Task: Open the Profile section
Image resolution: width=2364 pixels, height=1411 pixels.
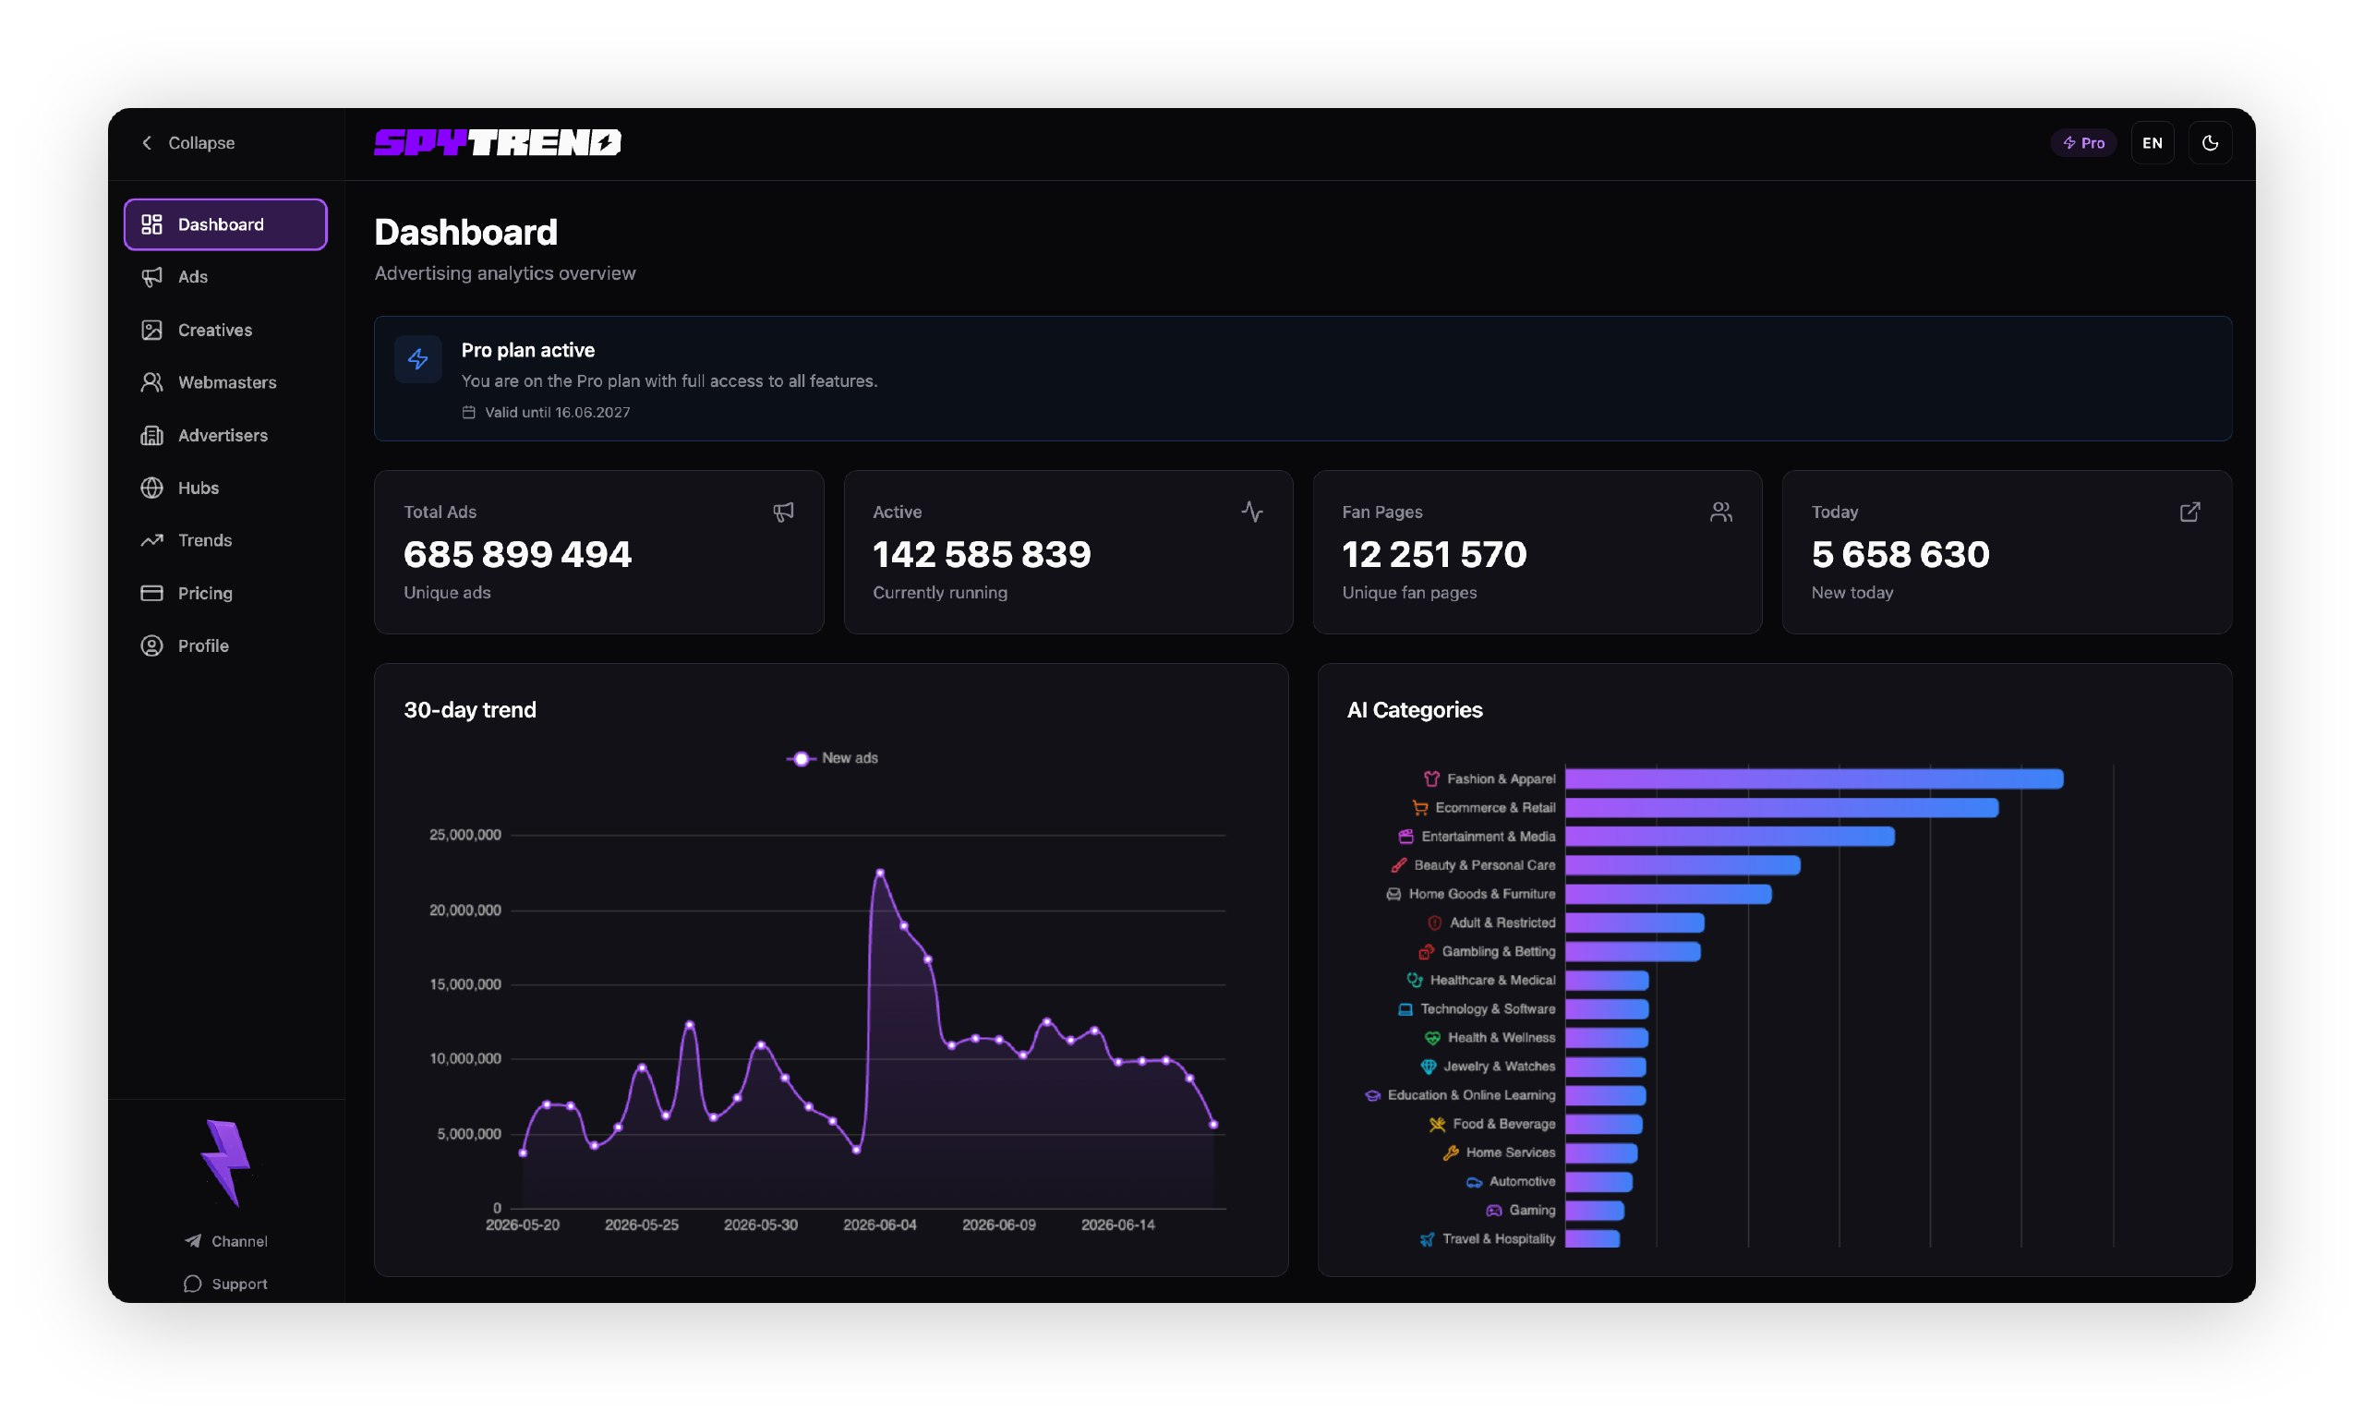Action: coord(225,645)
